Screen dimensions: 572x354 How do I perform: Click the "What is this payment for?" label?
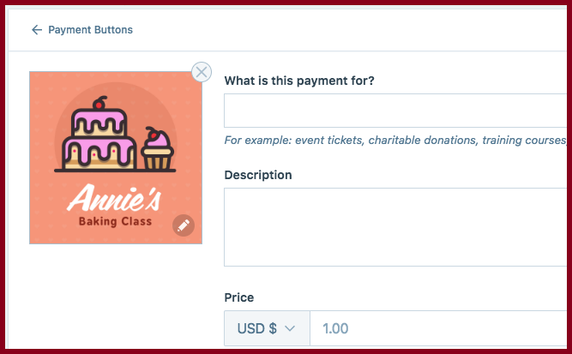(x=299, y=81)
